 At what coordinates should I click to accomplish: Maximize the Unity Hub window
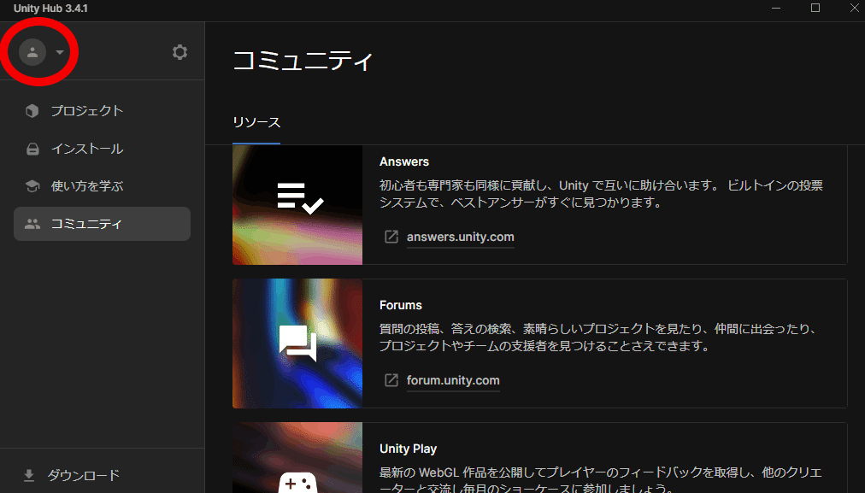point(815,9)
